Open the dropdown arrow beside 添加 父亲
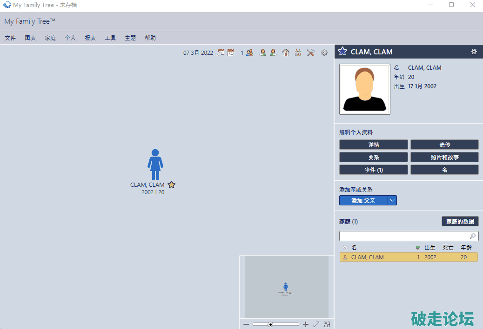 coord(392,200)
